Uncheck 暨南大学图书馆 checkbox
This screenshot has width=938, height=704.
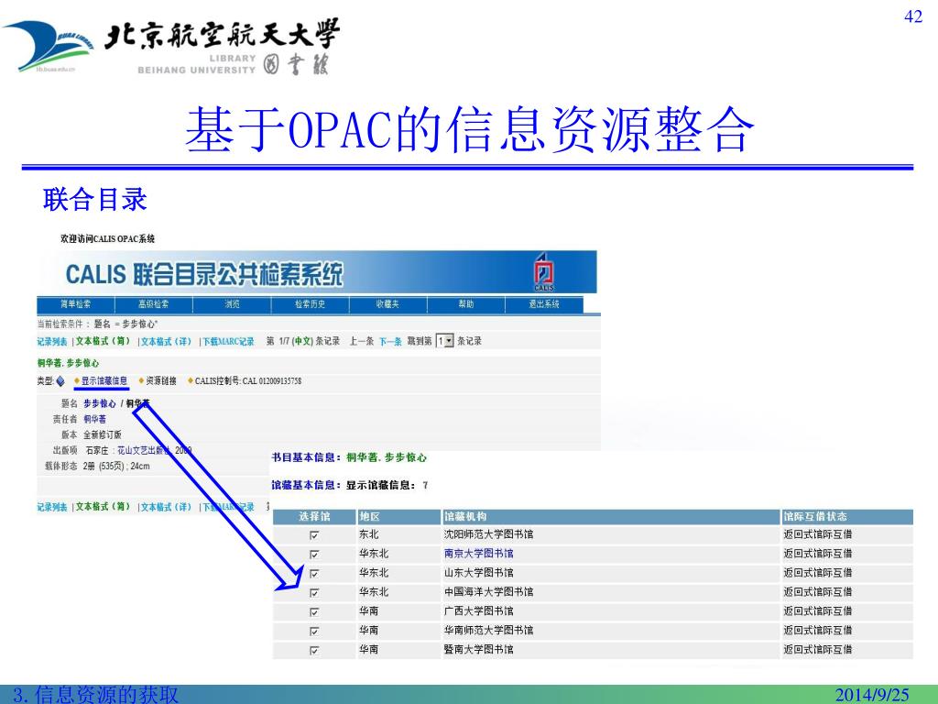tap(314, 650)
